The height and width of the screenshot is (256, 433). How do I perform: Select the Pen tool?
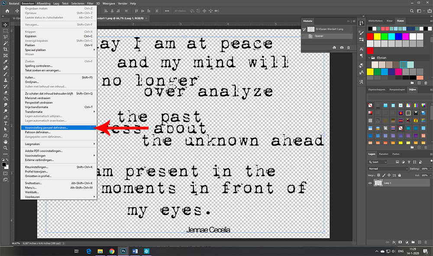(5, 117)
